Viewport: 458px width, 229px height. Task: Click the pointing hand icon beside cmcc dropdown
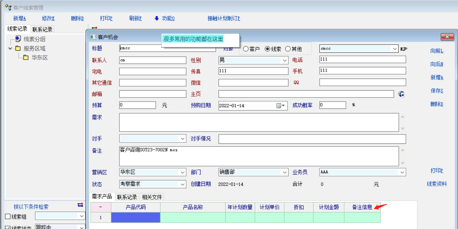[404, 49]
